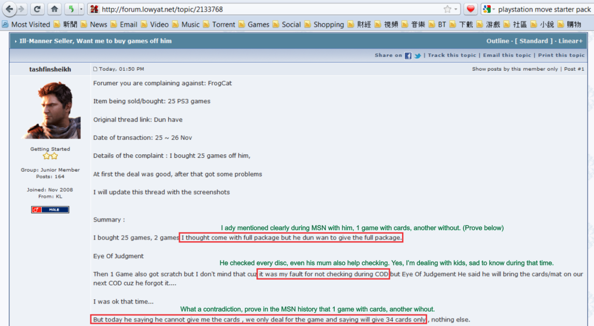Click the URL address bar field
Viewport: 594px width, 326px height.
[x=267, y=9]
